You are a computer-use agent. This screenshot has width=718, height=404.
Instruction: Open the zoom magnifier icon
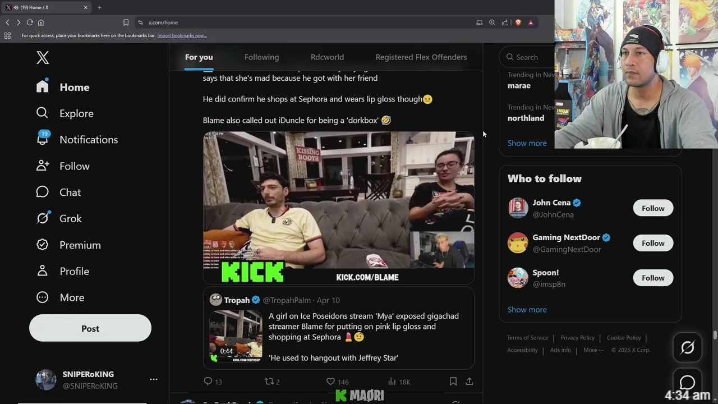click(x=492, y=22)
